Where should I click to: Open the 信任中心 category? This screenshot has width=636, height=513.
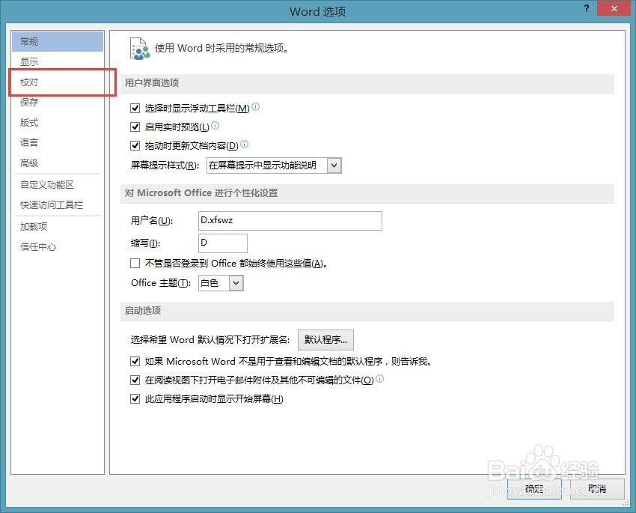[x=58, y=246]
